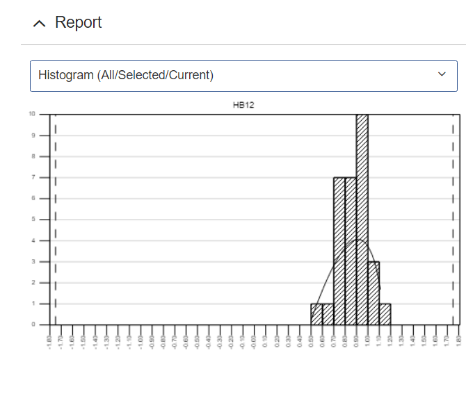Open the Histogram (All/Selected/Current) report selector
Screen dimensions: 466x403
pyautogui.click(x=234, y=75)
